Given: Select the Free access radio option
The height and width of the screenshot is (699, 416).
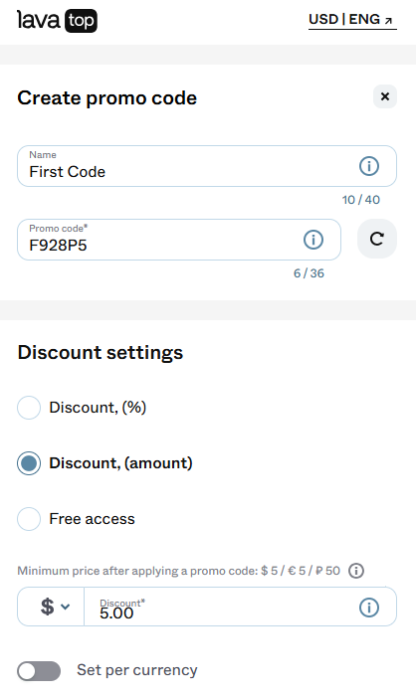Looking at the screenshot, I should [29, 519].
